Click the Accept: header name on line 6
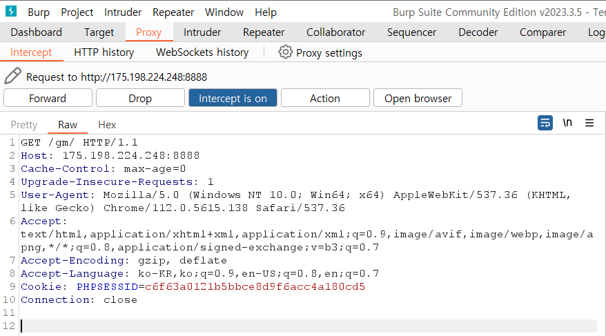Image resolution: width=606 pixels, height=336 pixels. pos(43,221)
